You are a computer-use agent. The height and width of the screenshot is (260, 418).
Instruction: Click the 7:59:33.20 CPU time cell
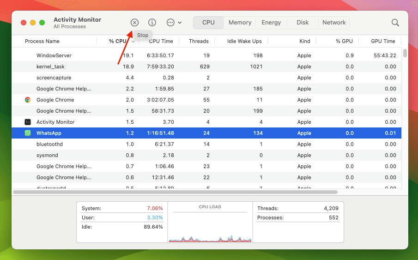coord(160,67)
